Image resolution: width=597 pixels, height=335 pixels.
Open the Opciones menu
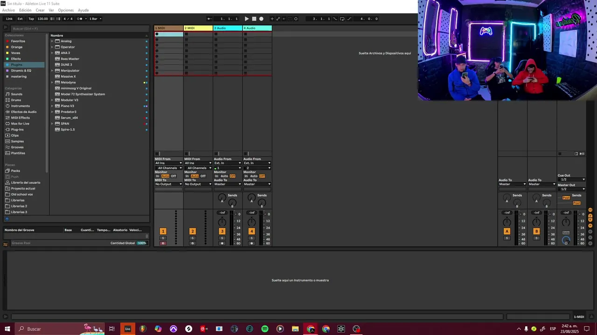pos(66,10)
